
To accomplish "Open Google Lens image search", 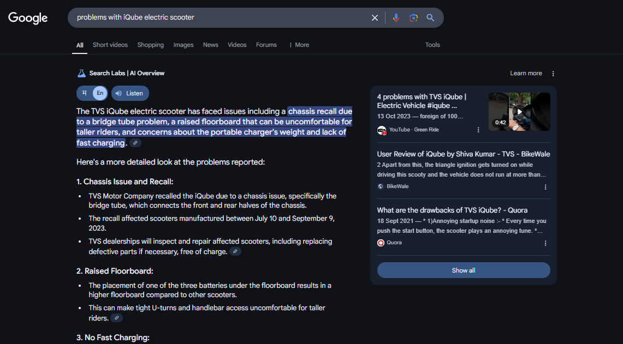I will (x=413, y=17).
